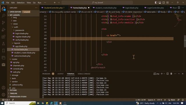This screenshot has width=186, height=105.
Task: Collapse the auth folder
Action: pyautogui.click(x=16, y=27)
